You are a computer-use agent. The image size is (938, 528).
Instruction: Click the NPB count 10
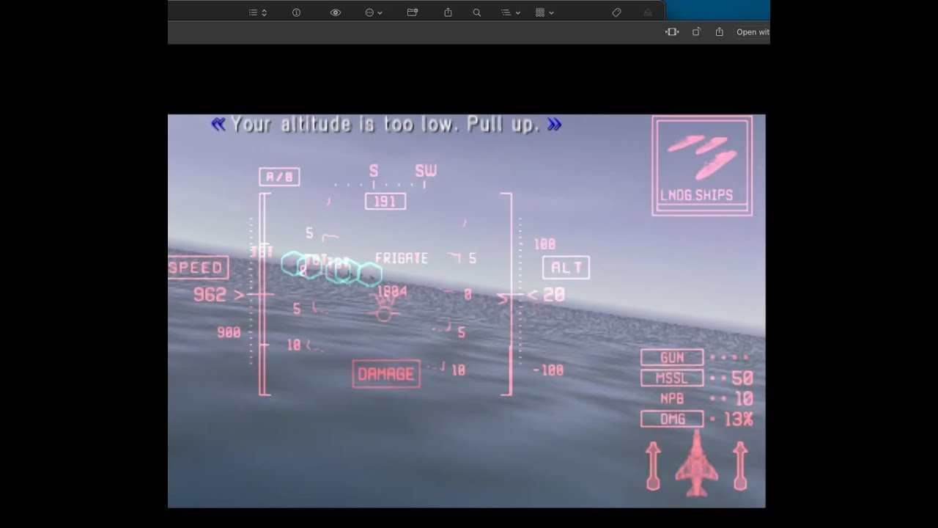pyautogui.click(x=744, y=399)
